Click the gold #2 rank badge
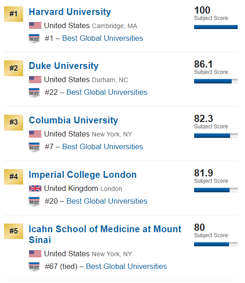 pyautogui.click(x=14, y=68)
